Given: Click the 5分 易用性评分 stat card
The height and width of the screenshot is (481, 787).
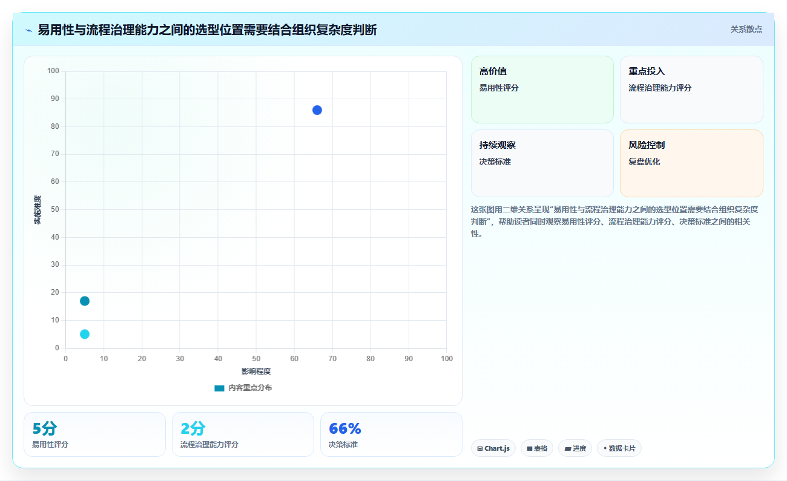Looking at the screenshot, I should point(94,434).
